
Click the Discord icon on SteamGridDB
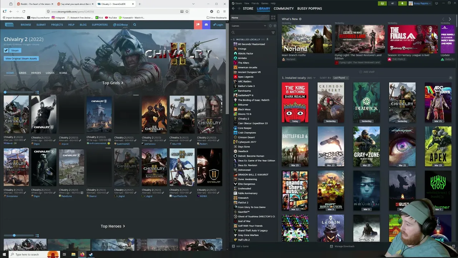[x=206, y=25]
